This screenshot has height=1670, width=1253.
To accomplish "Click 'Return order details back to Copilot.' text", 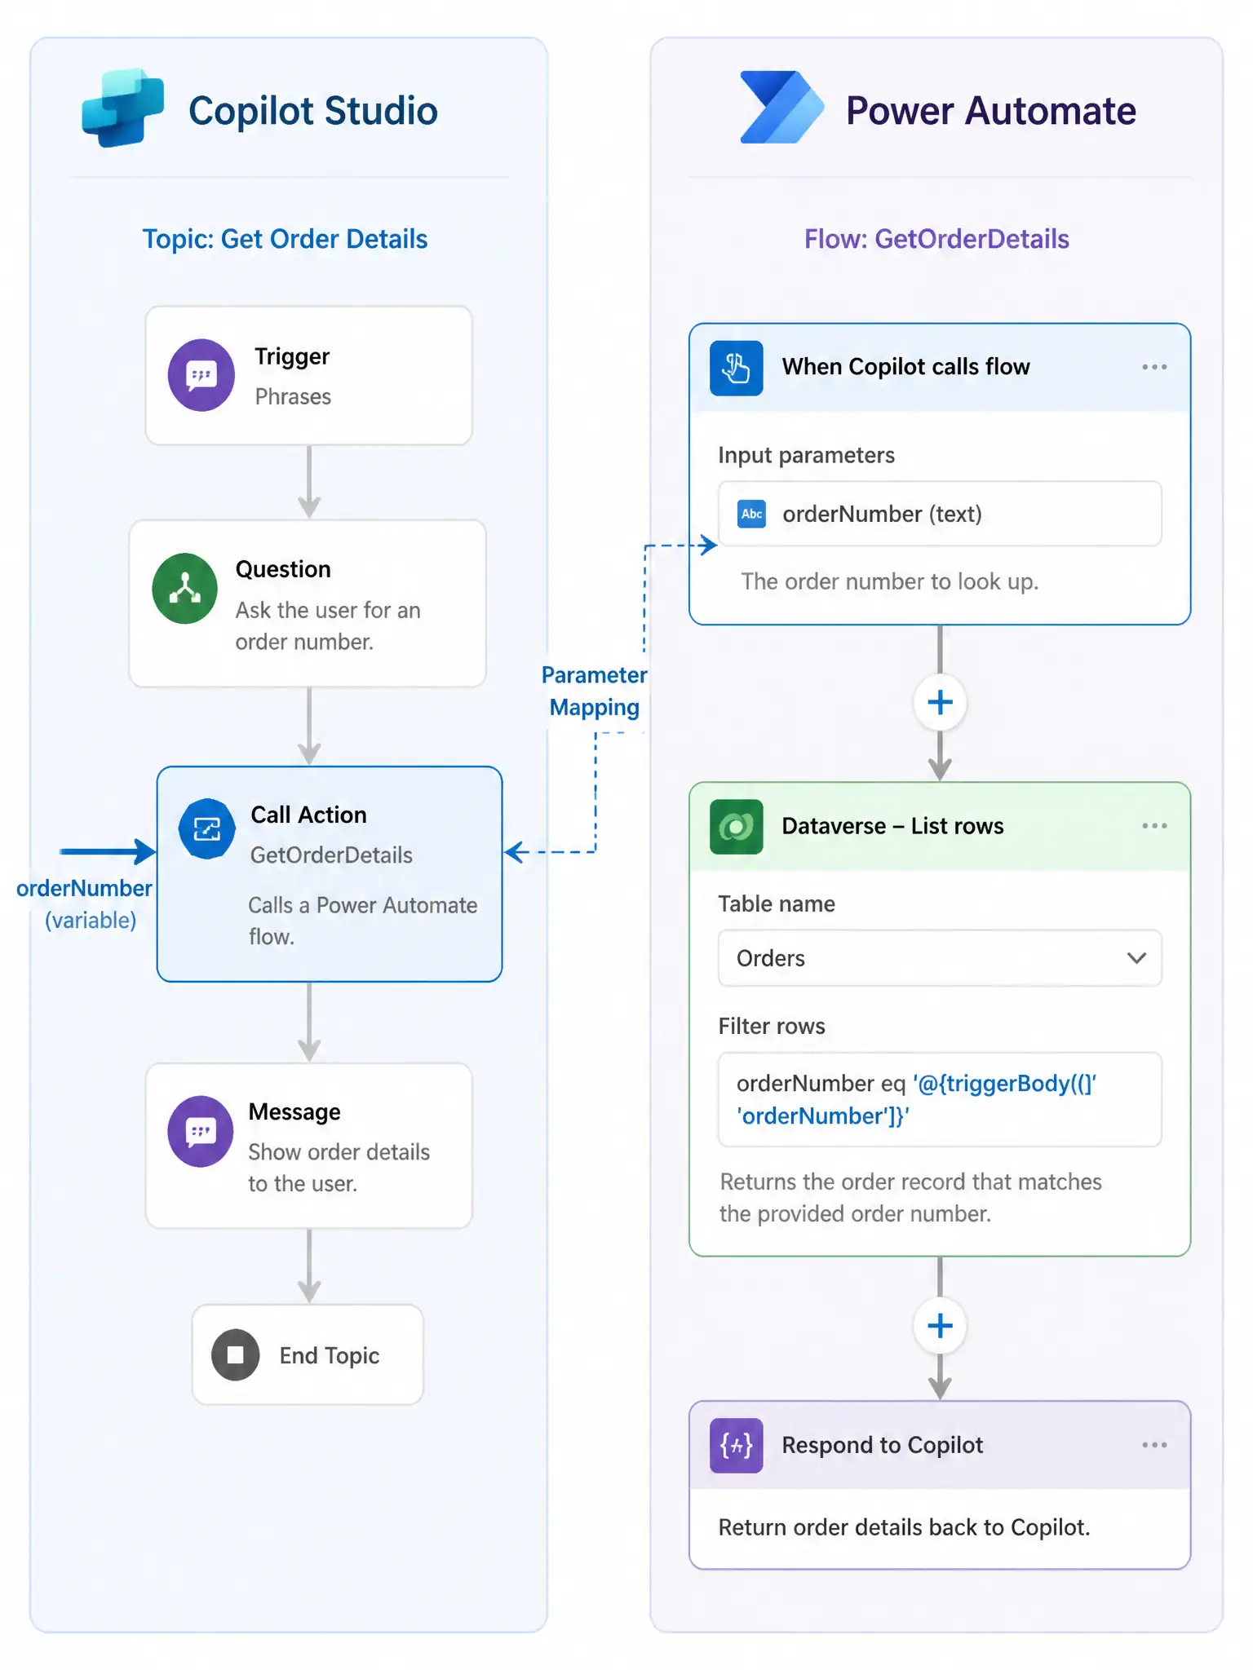I will (x=904, y=1527).
